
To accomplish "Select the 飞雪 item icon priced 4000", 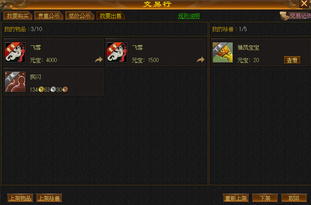I will tap(15, 52).
